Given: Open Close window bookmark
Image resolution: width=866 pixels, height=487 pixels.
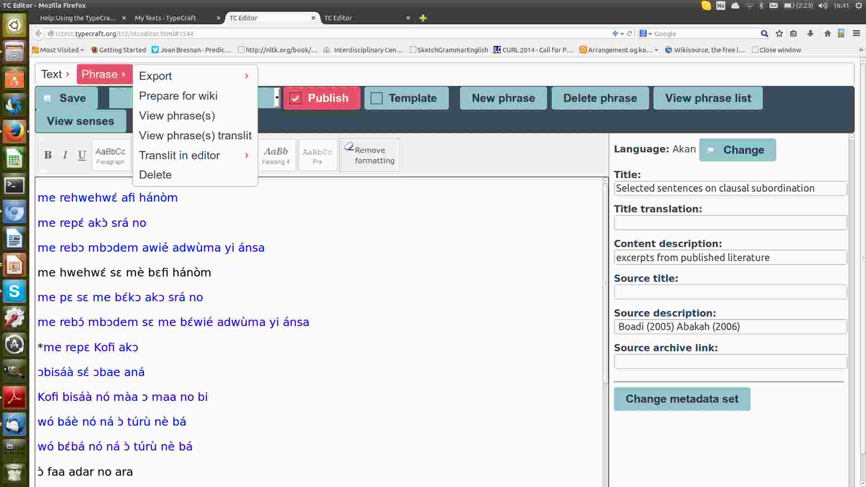Looking at the screenshot, I should click(x=776, y=50).
